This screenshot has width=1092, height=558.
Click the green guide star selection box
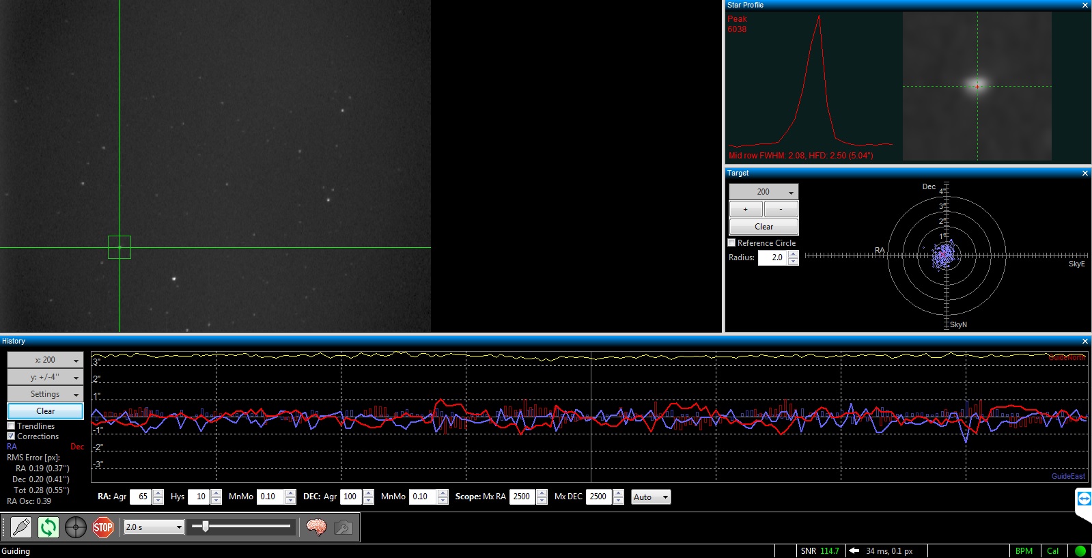point(120,247)
